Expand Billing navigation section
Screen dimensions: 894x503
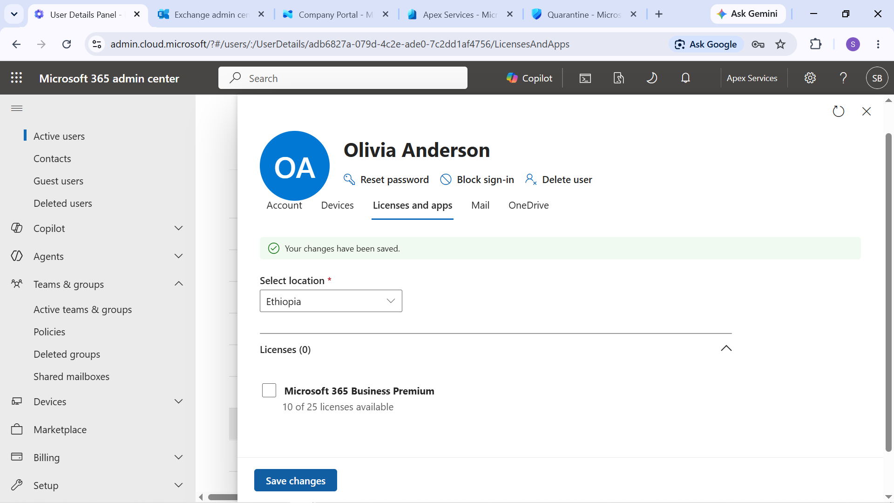[178, 457]
